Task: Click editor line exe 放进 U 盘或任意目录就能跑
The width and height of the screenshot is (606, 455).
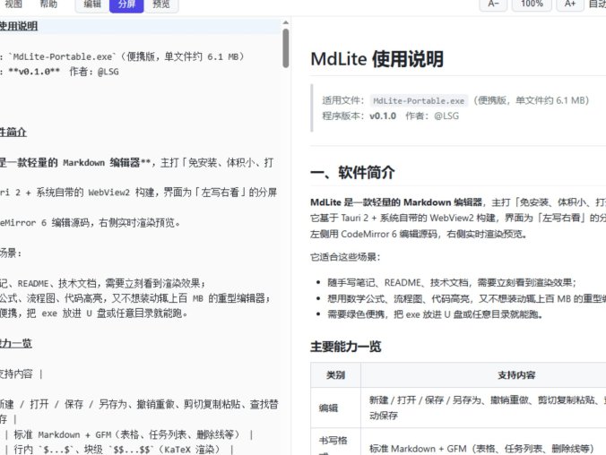Action: (94, 313)
